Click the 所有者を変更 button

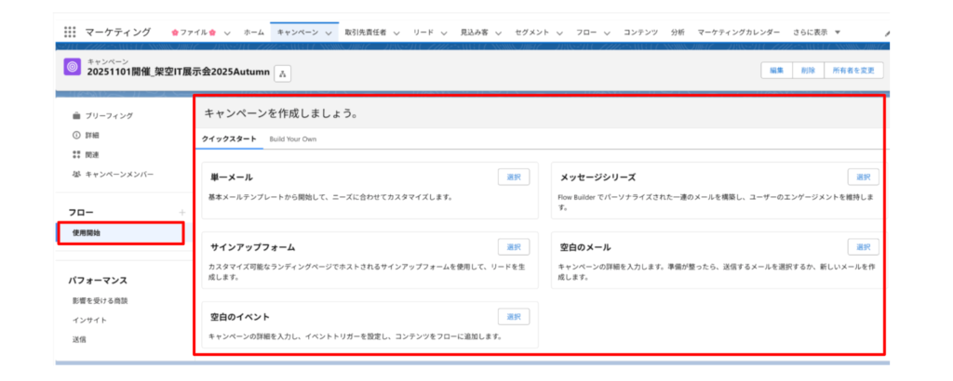853,71
